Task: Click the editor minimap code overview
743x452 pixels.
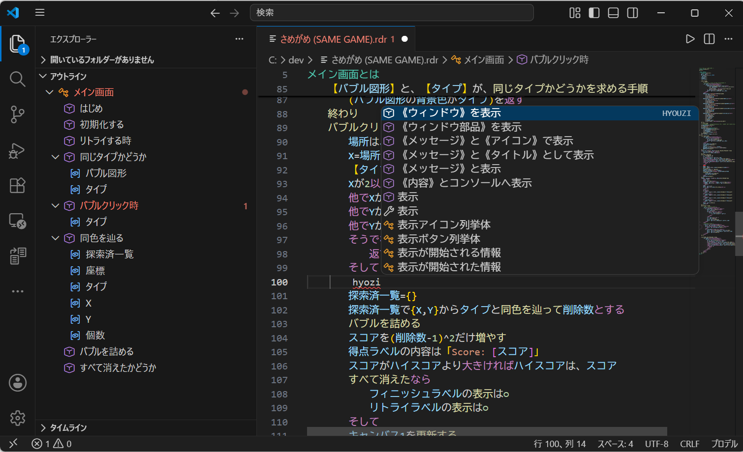Action: (x=716, y=162)
